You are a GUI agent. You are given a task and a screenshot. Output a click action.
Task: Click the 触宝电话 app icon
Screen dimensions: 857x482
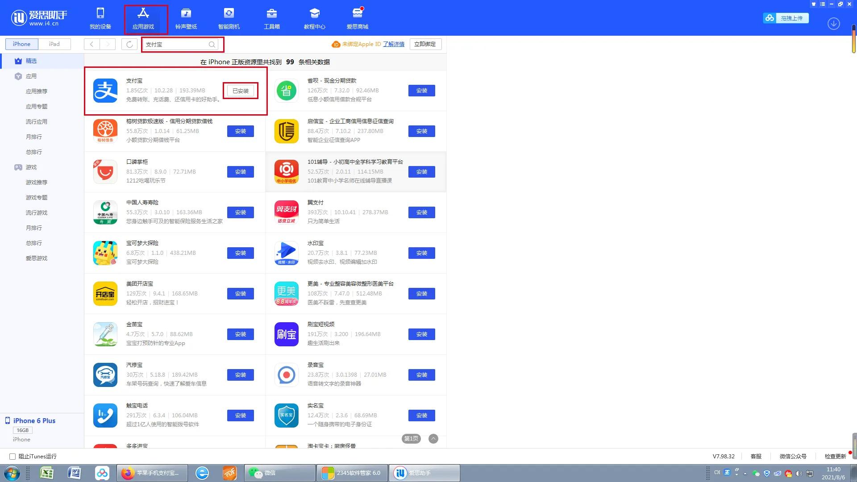click(105, 416)
